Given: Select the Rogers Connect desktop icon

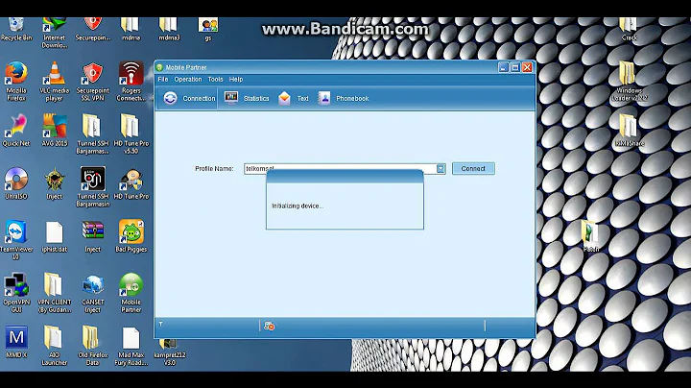Looking at the screenshot, I should click(131, 82).
